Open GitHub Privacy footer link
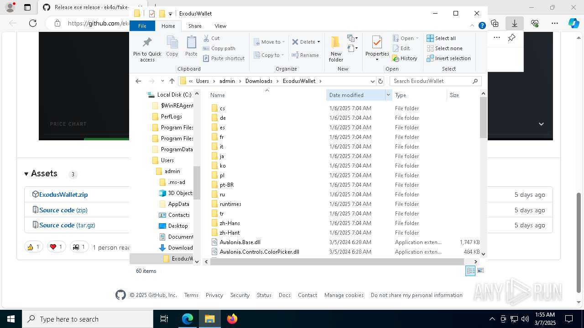Viewport: 584px width, 328px height. [214, 295]
